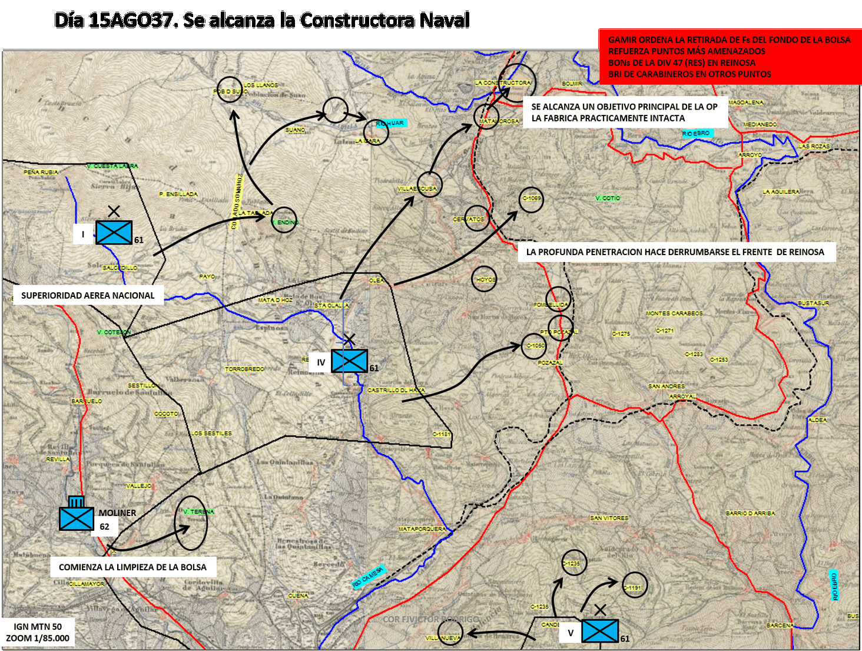This screenshot has height=651, width=862.
Task: Click the 'MEDIANEDO' place label
Action: (x=760, y=124)
